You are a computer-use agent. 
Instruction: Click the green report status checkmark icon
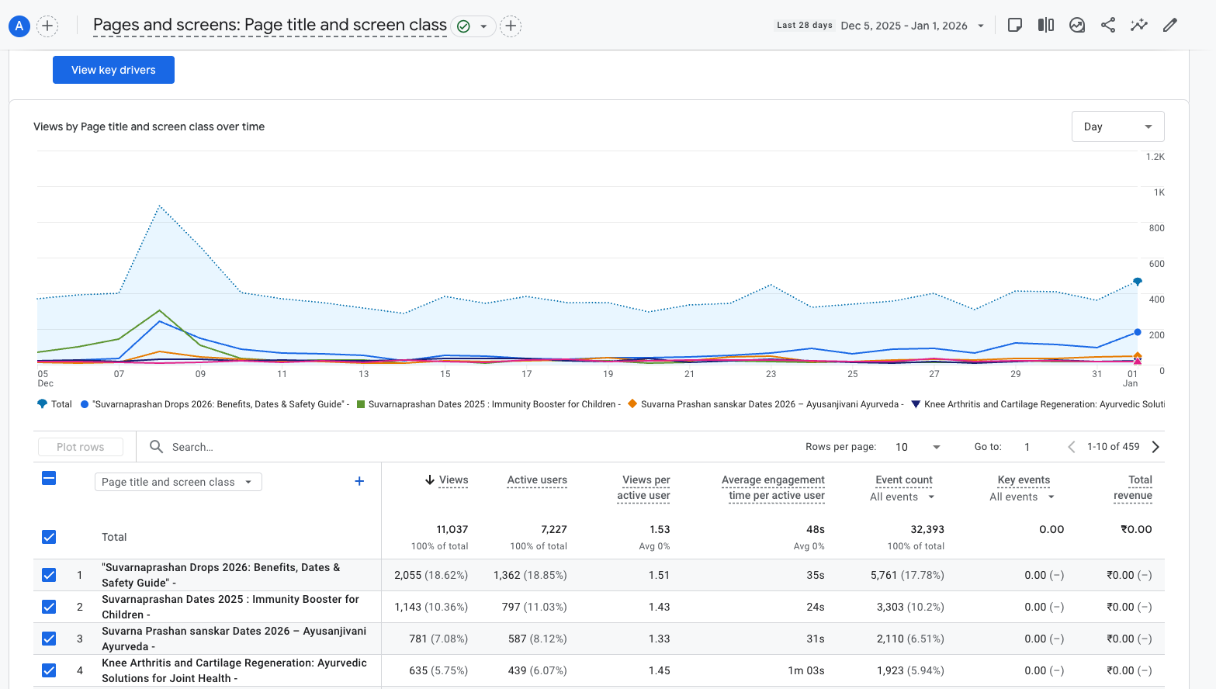coord(463,26)
